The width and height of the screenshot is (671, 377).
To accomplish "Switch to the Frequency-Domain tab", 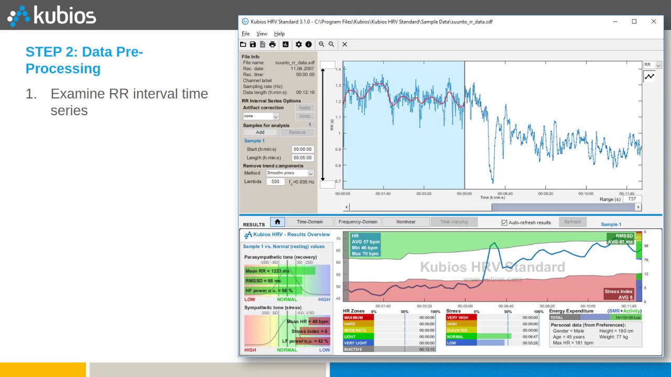I will pos(358,222).
